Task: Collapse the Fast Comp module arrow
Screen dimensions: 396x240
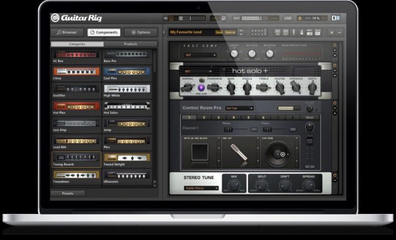Action: pos(335,55)
